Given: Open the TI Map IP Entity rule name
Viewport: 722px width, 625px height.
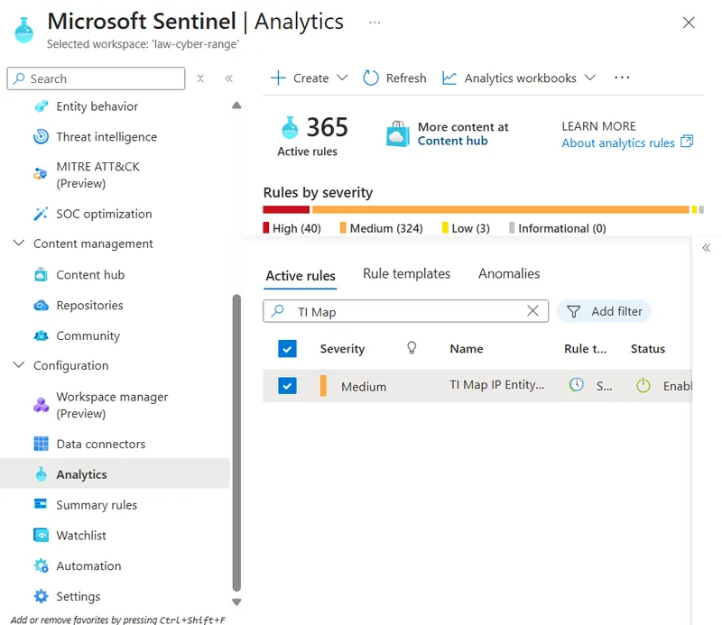Looking at the screenshot, I should point(497,385).
